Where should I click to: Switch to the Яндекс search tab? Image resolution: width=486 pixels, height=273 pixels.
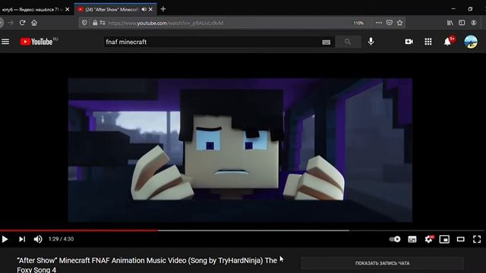[x=32, y=10]
